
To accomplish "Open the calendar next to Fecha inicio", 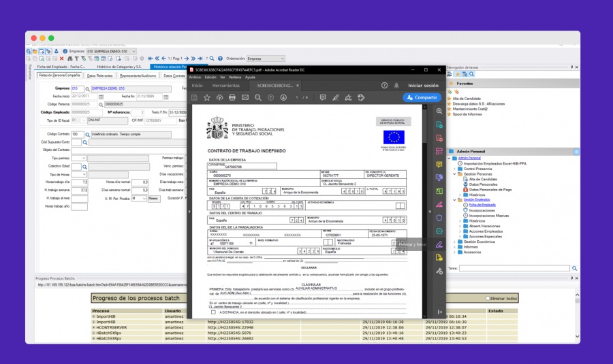I will click(x=101, y=97).
